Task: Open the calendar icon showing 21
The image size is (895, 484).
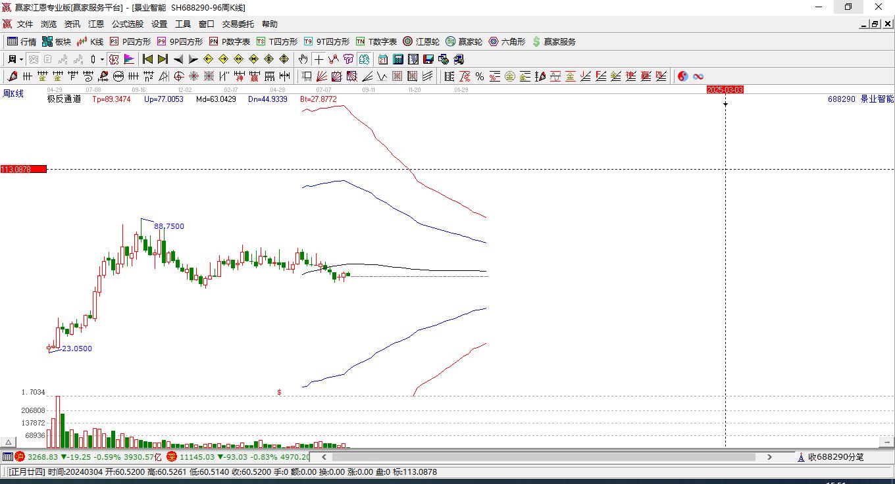Action: point(383,59)
